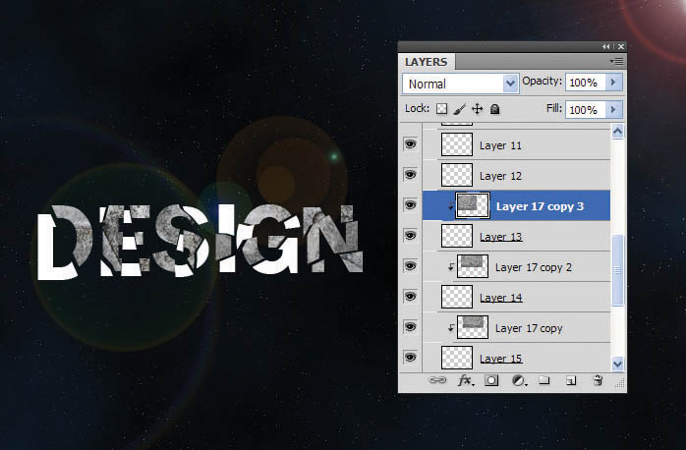Hide Layer 12
This screenshot has height=450, width=686.
click(410, 175)
